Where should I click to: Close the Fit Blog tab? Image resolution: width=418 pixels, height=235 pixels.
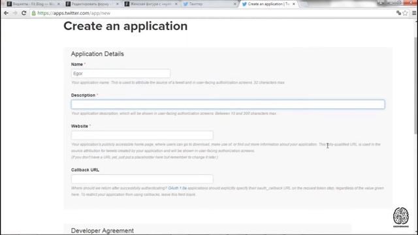[59, 4]
